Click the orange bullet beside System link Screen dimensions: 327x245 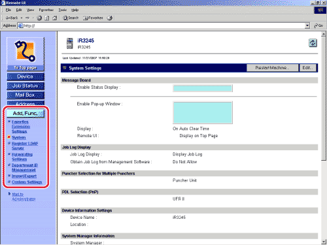point(9,137)
